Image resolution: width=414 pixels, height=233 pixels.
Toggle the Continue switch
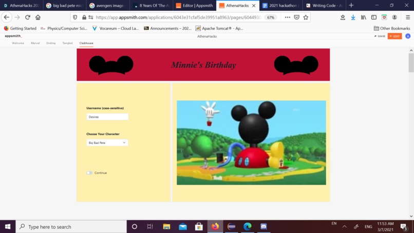[x=89, y=173]
